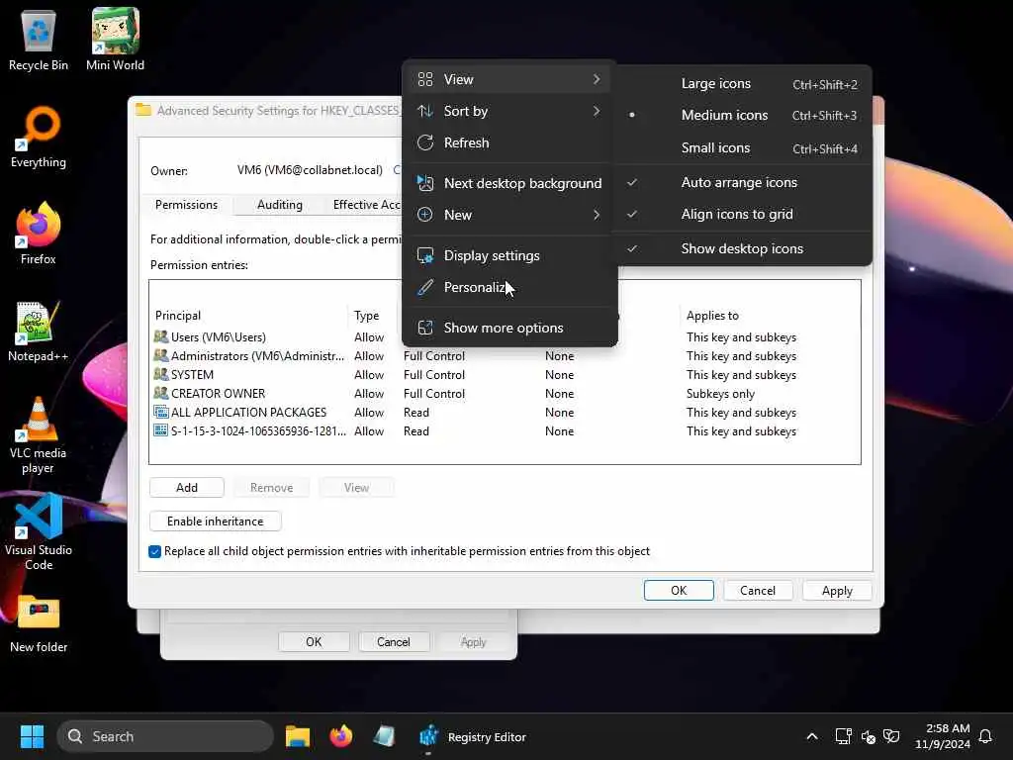The width and height of the screenshot is (1013, 760).
Task: Open the notification bell icon
Action: (986, 736)
